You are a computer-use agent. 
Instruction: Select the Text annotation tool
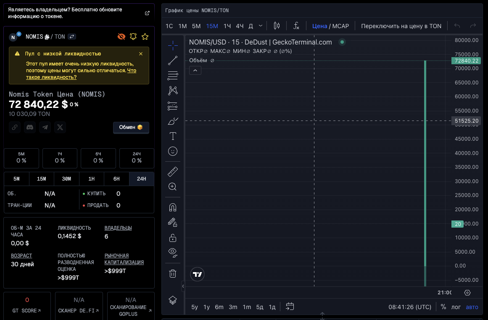(173, 136)
